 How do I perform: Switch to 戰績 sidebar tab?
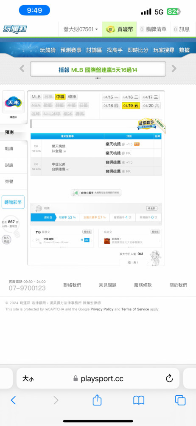pyautogui.click(x=14, y=149)
